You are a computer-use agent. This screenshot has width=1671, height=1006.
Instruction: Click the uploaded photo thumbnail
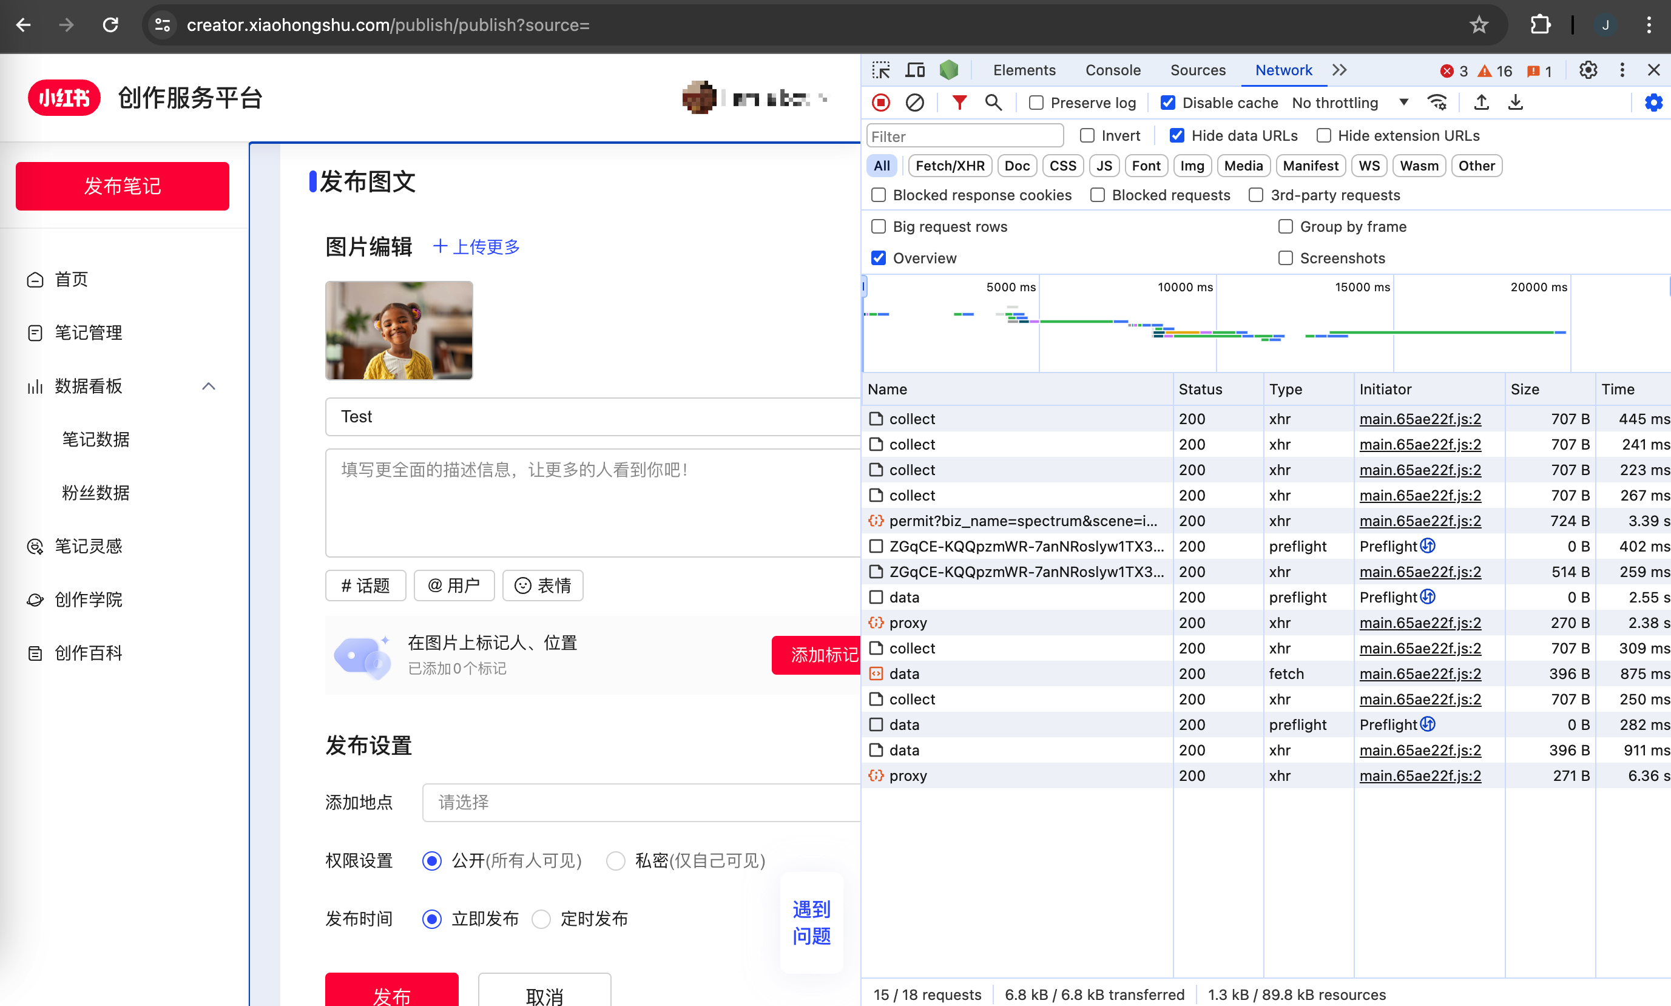(x=399, y=329)
